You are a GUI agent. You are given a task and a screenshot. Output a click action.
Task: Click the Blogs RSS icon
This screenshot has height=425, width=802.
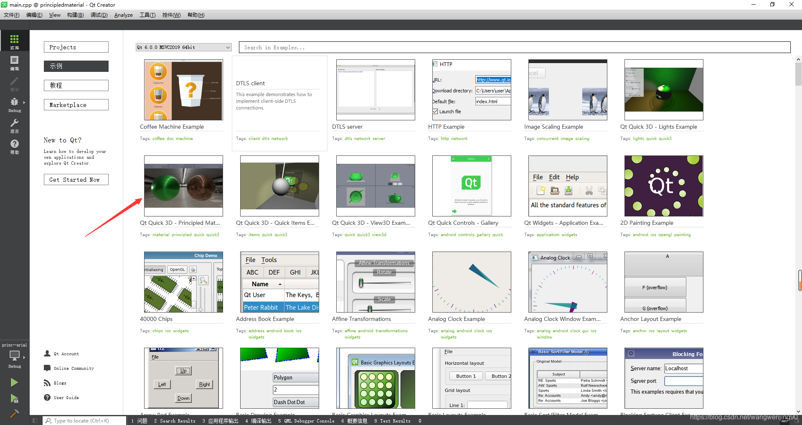(x=47, y=383)
